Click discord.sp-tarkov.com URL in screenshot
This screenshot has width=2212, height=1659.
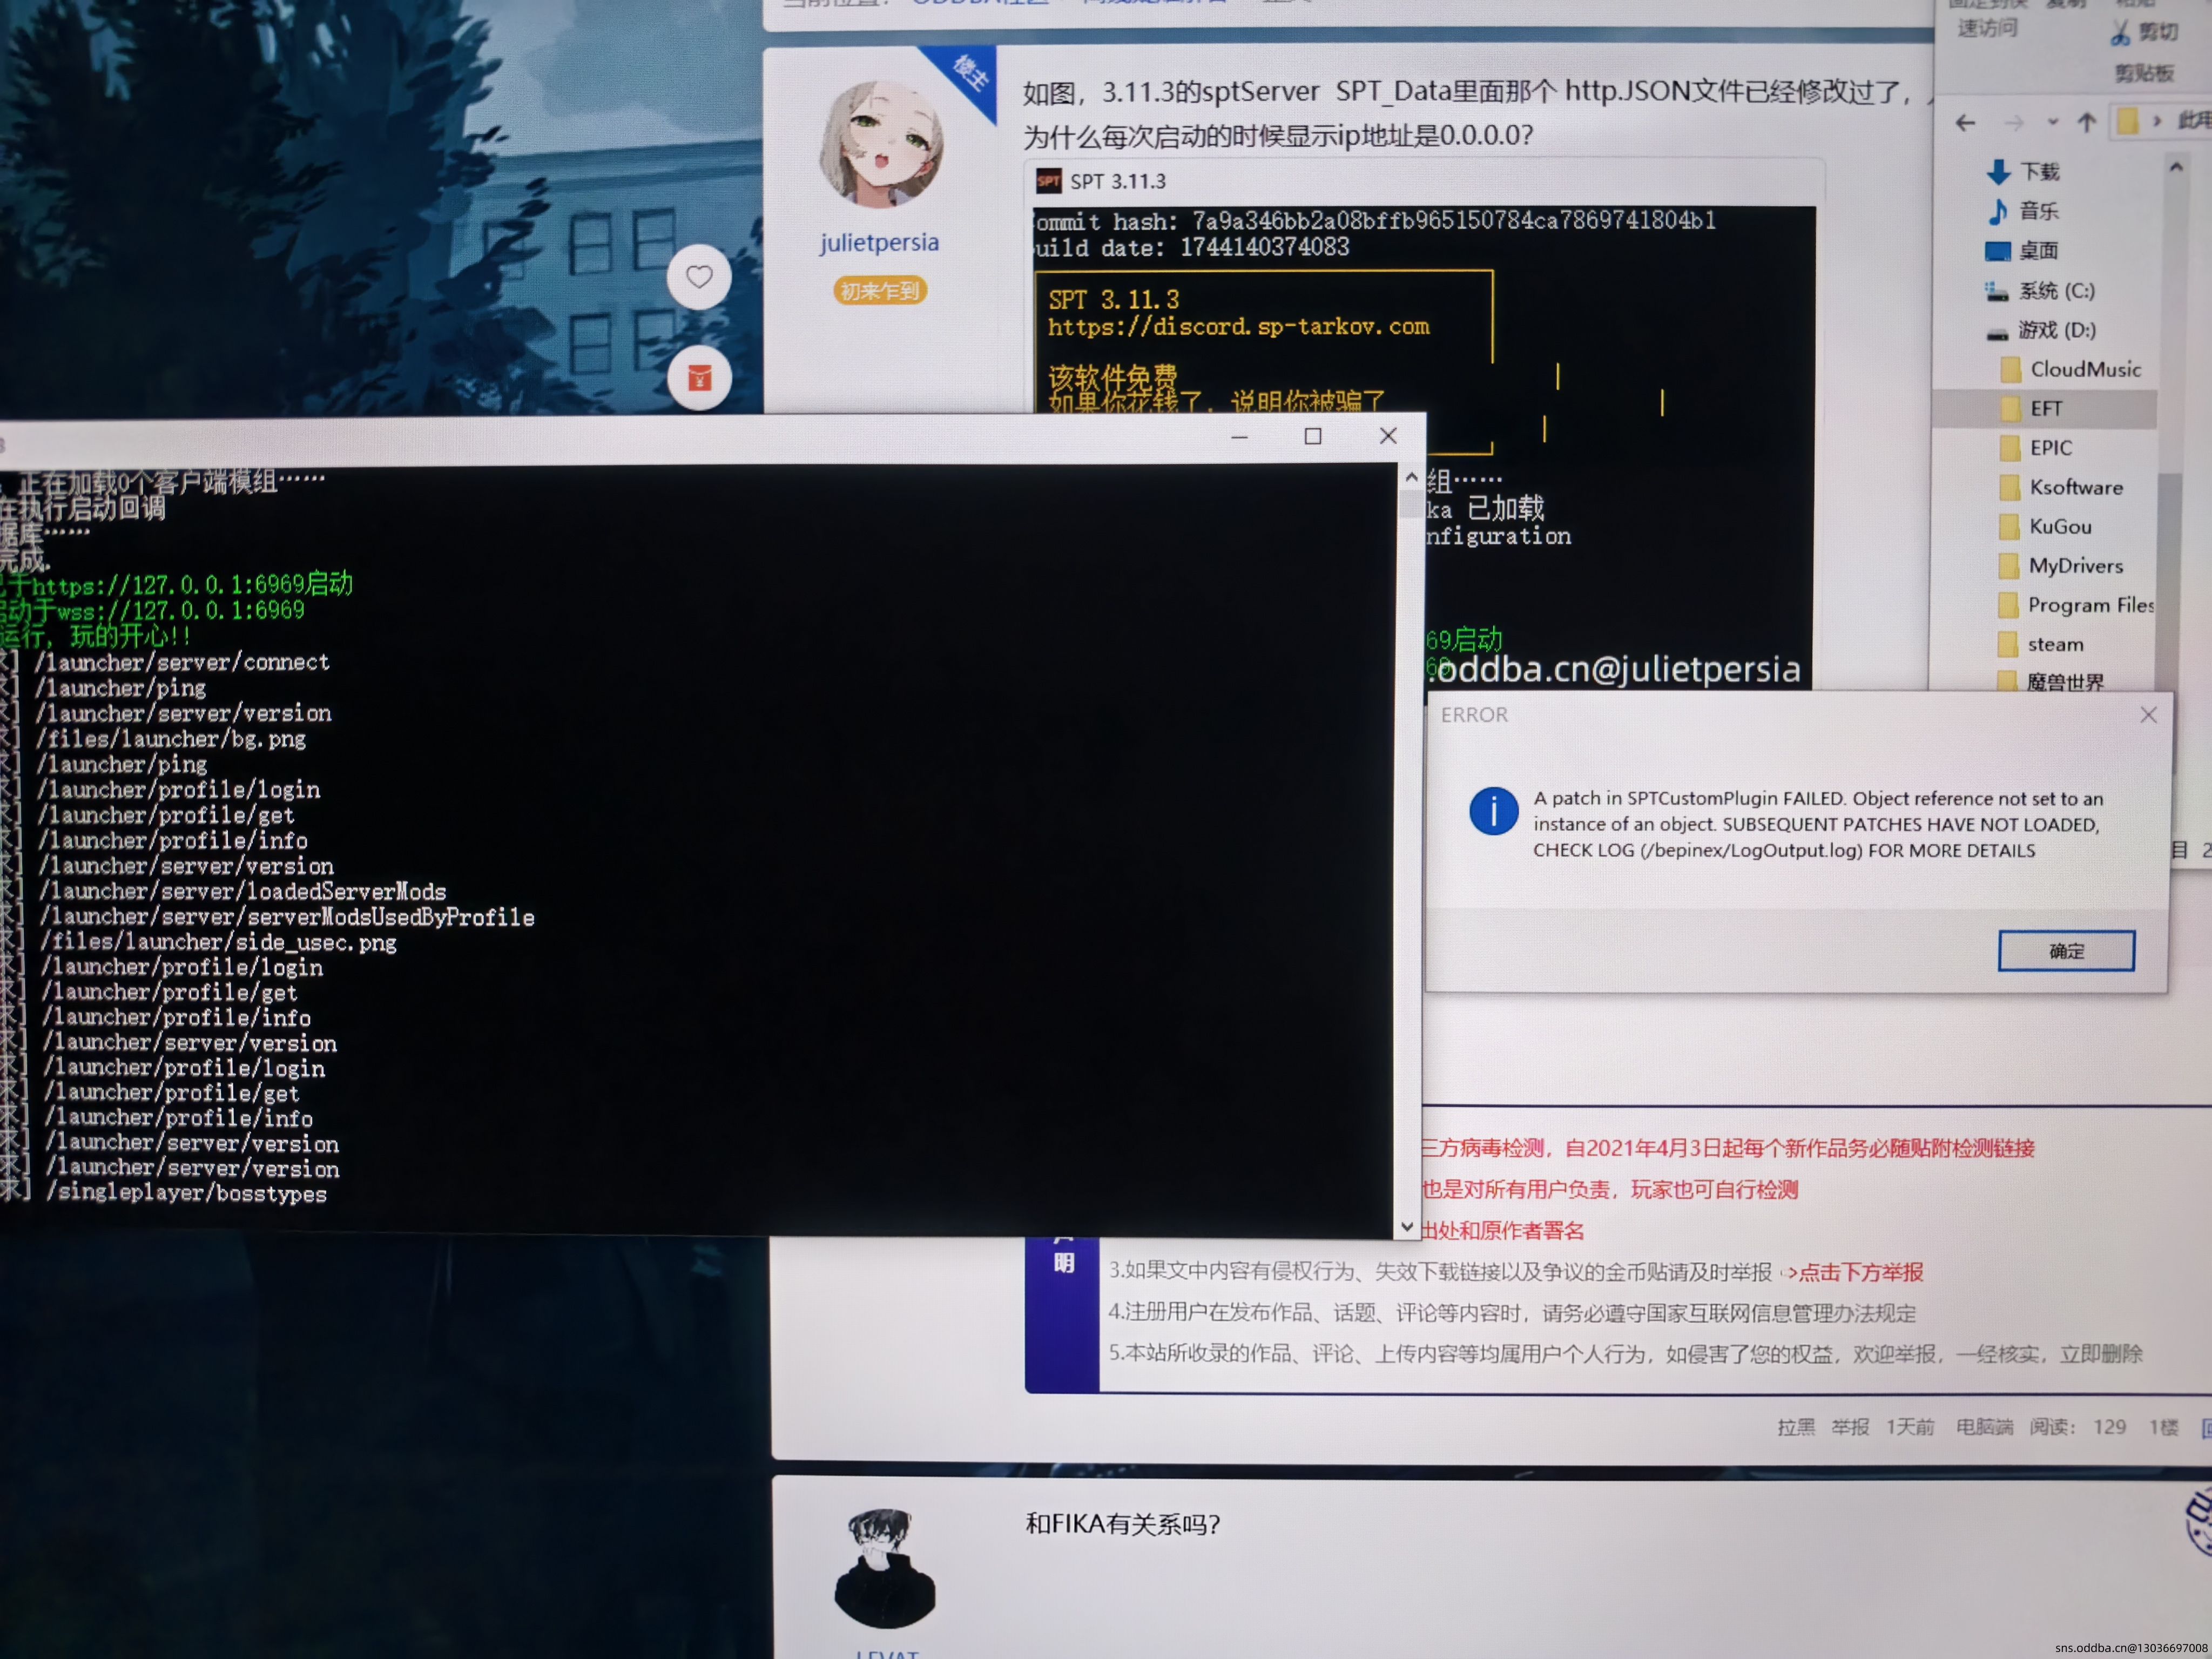coord(1239,326)
